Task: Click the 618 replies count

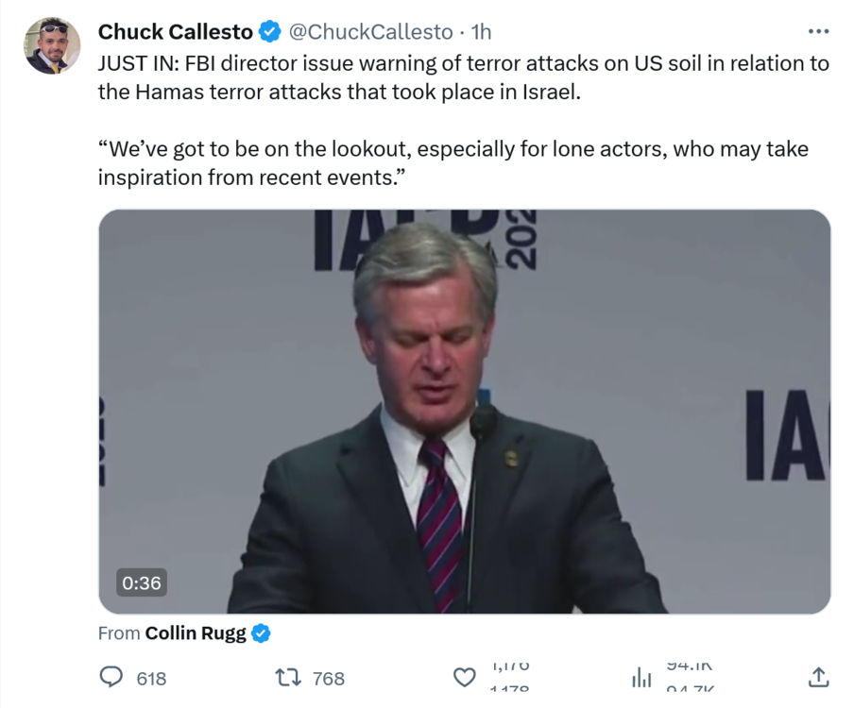Action: [x=151, y=679]
